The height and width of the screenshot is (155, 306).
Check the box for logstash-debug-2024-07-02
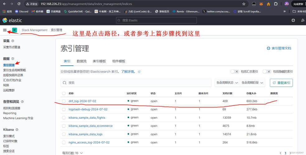[x=64, y=109]
